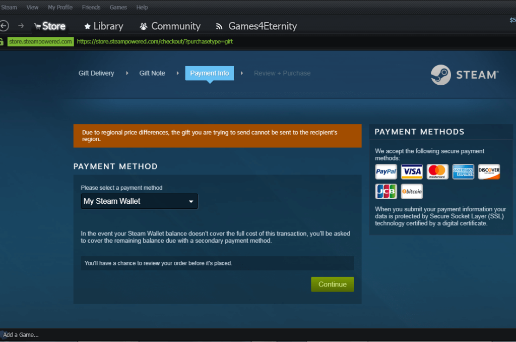Click the green Continue button
The image size is (516, 342).
click(x=333, y=284)
